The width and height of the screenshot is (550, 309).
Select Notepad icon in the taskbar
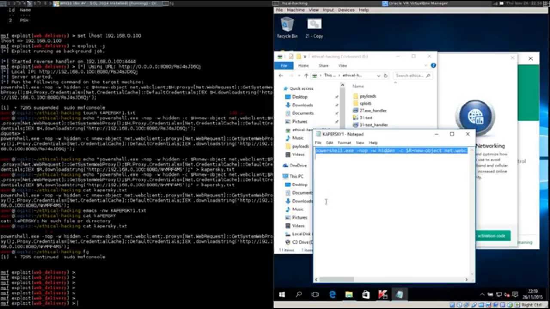point(399,295)
